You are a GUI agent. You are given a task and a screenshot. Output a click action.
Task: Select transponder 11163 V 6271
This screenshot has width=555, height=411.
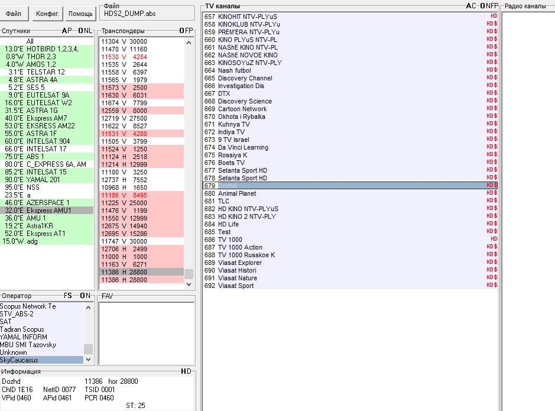coord(142,264)
